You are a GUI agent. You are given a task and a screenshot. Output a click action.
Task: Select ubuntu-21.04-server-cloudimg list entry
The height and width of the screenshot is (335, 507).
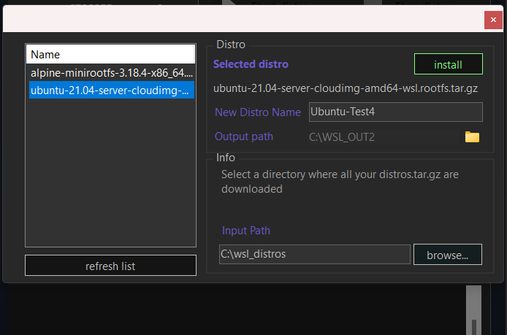[111, 91]
